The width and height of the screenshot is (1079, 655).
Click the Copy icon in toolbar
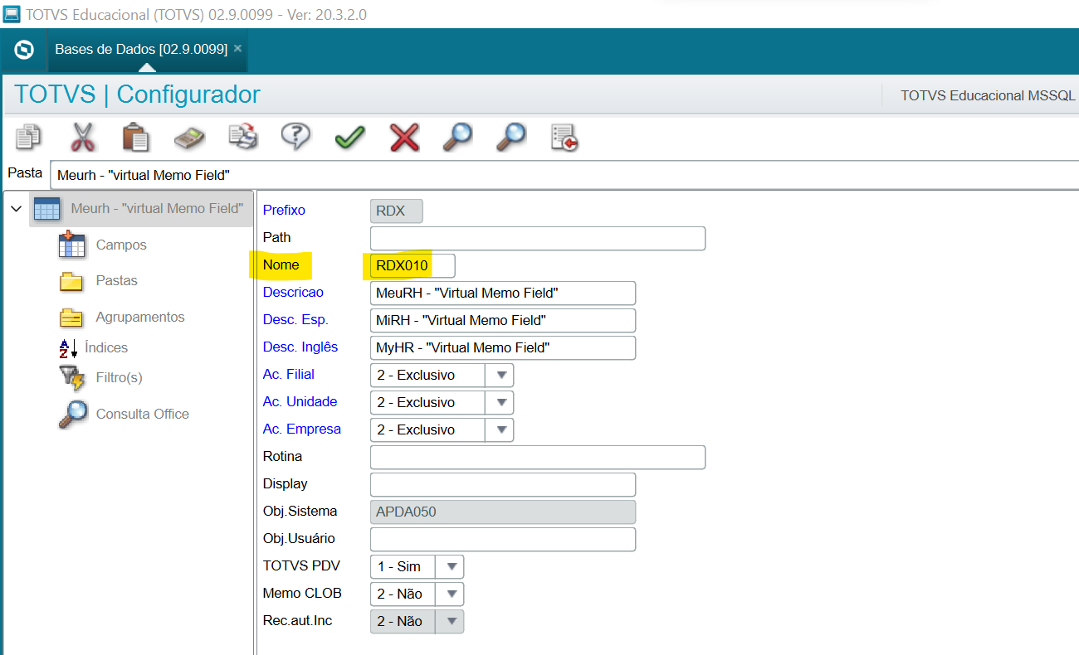tap(29, 137)
